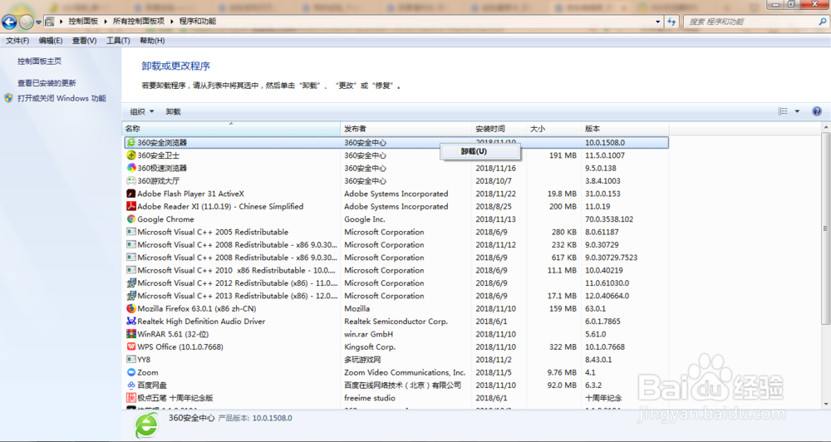This screenshot has width=831, height=442.
Task: Click the Mozilla Firefox icon
Action: click(131, 308)
